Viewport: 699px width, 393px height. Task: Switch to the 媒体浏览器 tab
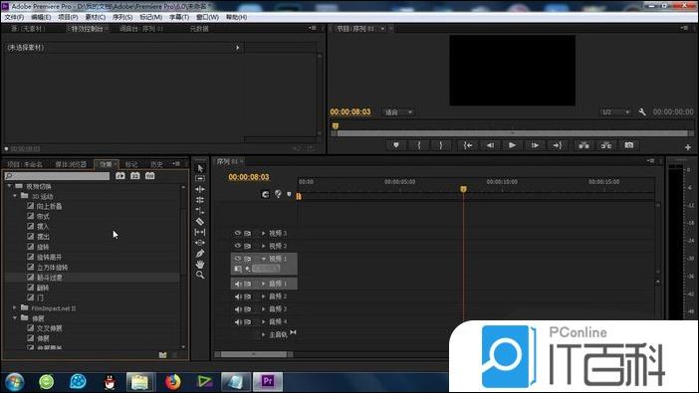(x=71, y=164)
